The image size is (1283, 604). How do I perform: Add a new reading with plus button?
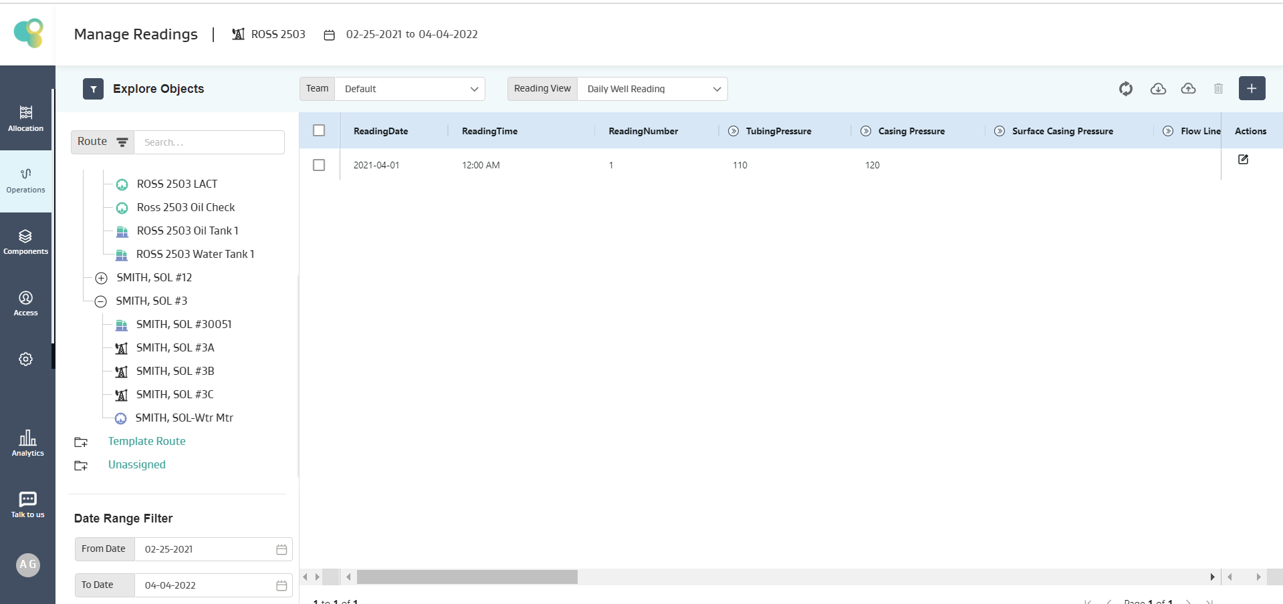(x=1252, y=88)
